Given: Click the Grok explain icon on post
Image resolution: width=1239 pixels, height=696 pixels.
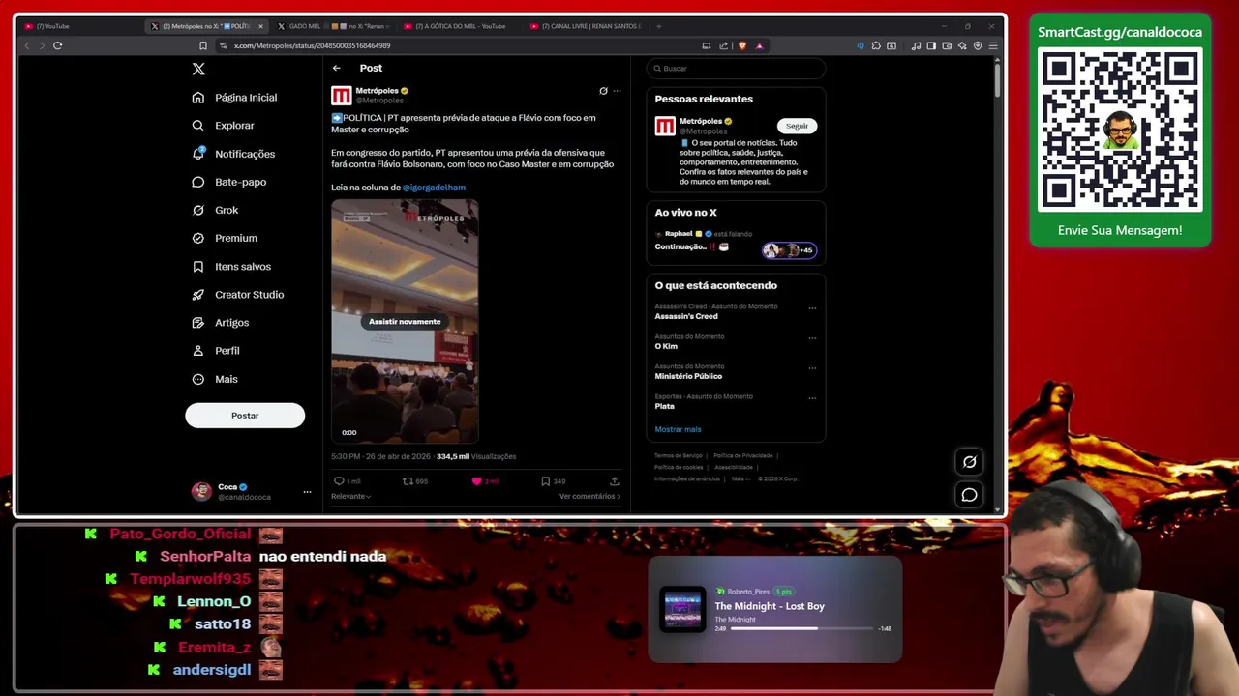Looking at the screenshot, I should click(603, 91).
